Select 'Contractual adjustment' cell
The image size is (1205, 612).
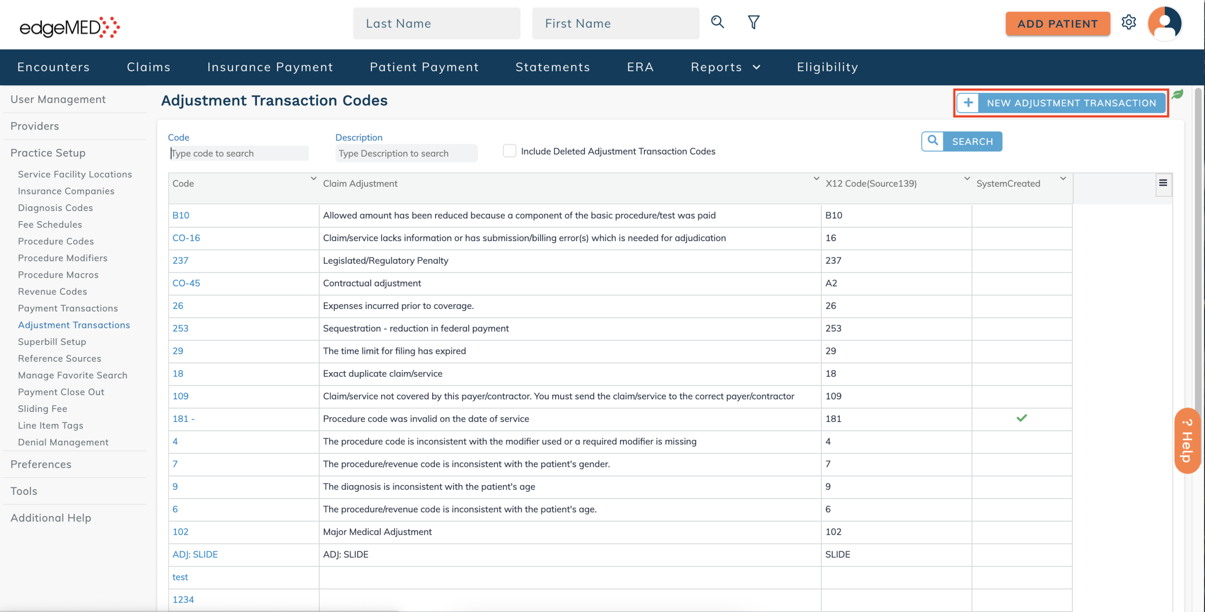[570, 283]
